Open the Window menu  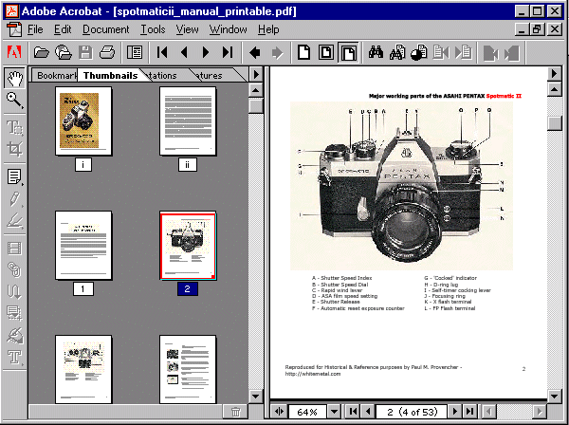pyautogui.click(x=228, y=29)
